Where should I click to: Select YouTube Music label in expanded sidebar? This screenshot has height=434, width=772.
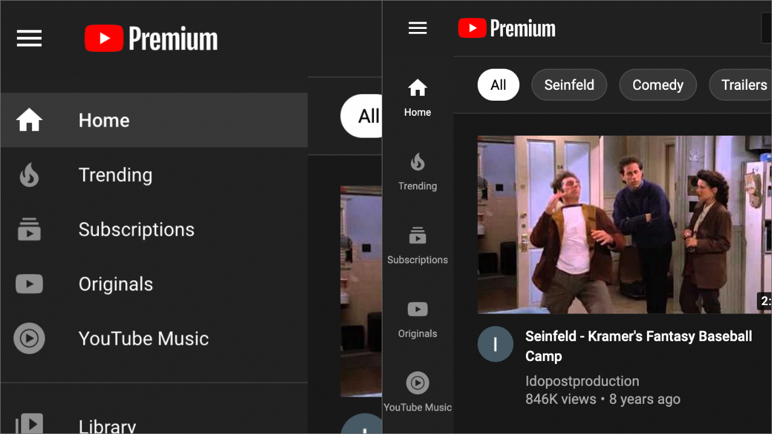point(144,339)
